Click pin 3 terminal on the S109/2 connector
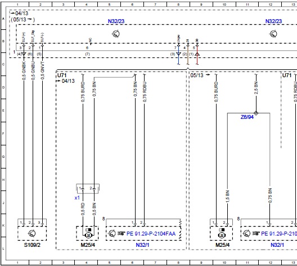Screen dimensions: 297x266 coord(42,224)
